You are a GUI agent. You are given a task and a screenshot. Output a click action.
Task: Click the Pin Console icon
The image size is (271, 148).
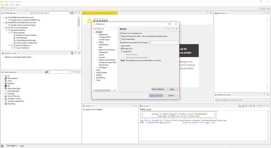(251, 106)
